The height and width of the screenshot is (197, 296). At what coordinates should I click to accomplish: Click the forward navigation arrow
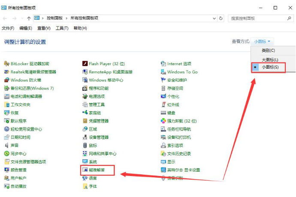click(14, 18)
